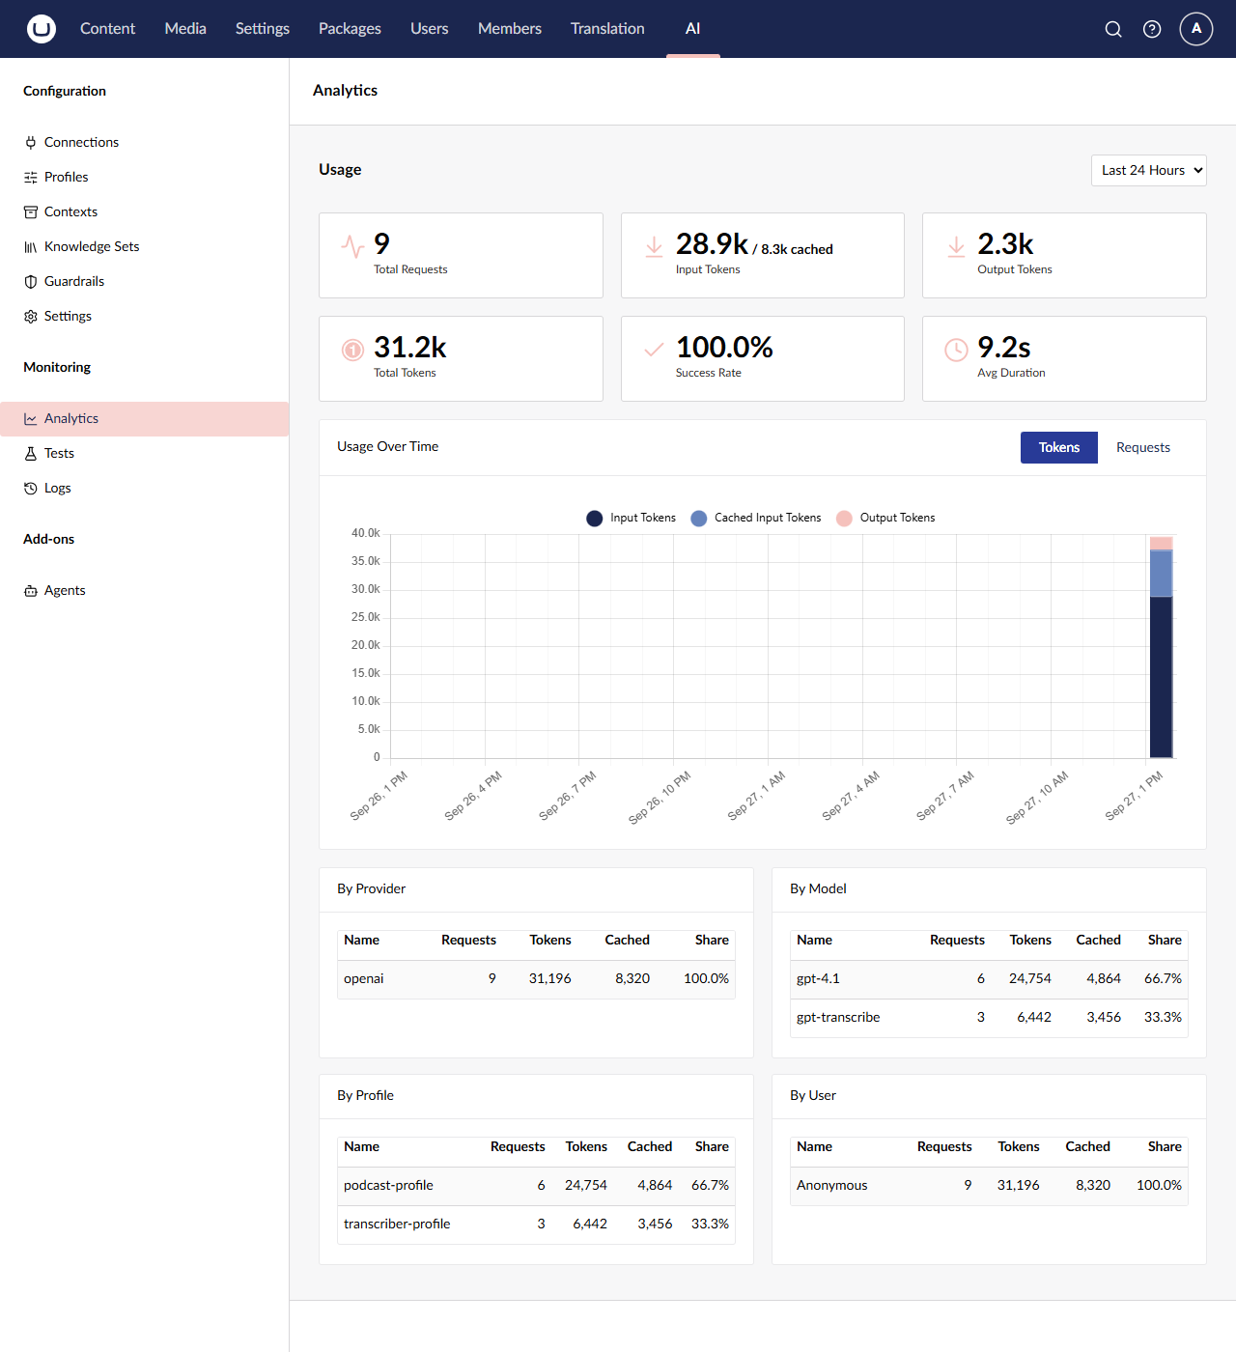Click the Total Tokens coin icon

[352, 350]
